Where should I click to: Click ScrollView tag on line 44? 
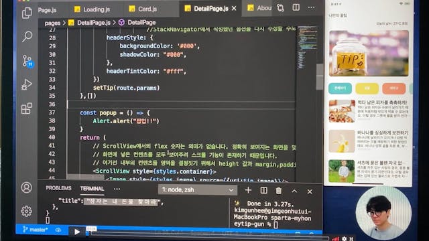pyautogui.click(x=113, y=171)
